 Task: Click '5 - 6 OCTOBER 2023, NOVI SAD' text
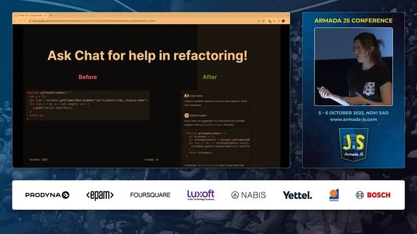353,112
